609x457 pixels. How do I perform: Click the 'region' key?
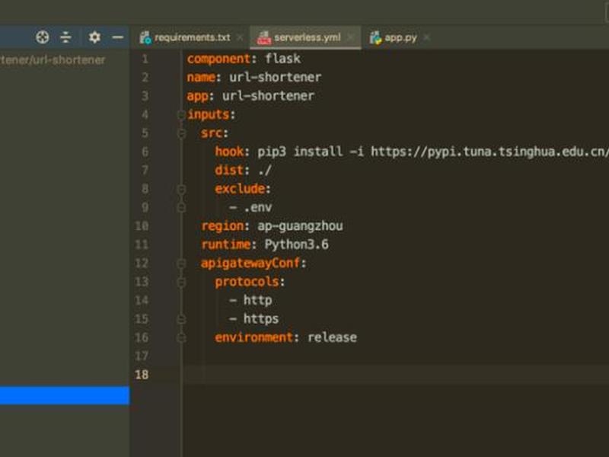[x=222, y=226]
